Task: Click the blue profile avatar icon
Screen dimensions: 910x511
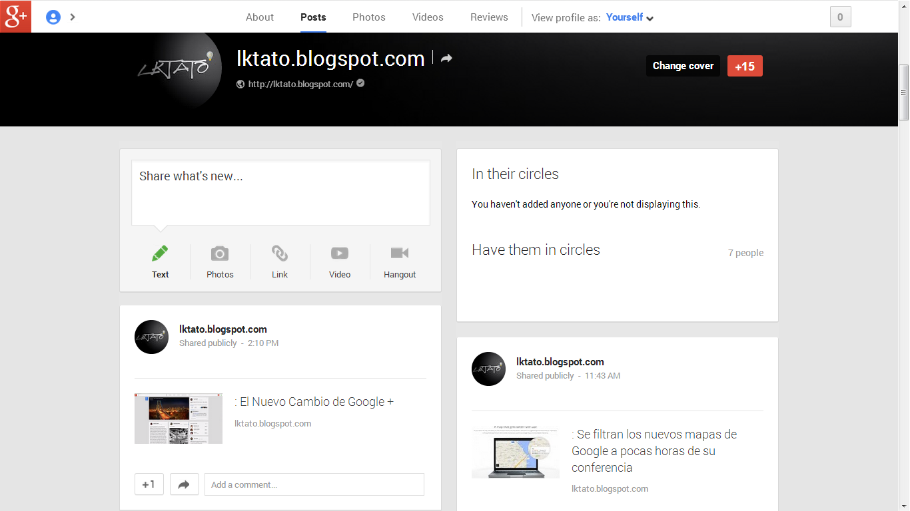Action: point(53,17)
